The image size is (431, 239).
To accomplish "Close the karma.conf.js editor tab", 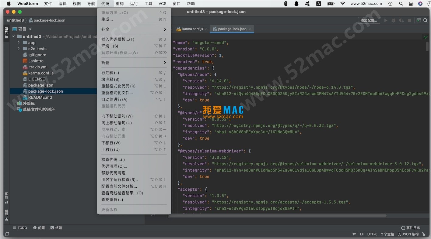I will click(206, 29).
